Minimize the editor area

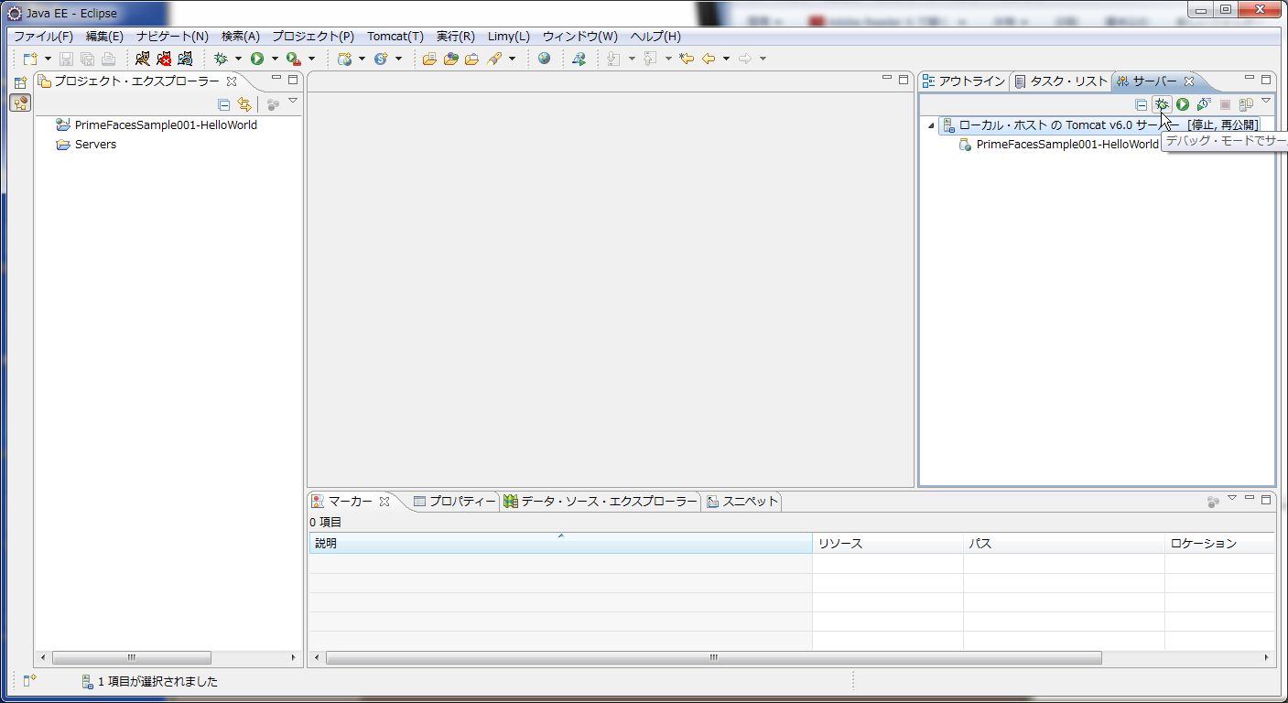pos(886,80)
